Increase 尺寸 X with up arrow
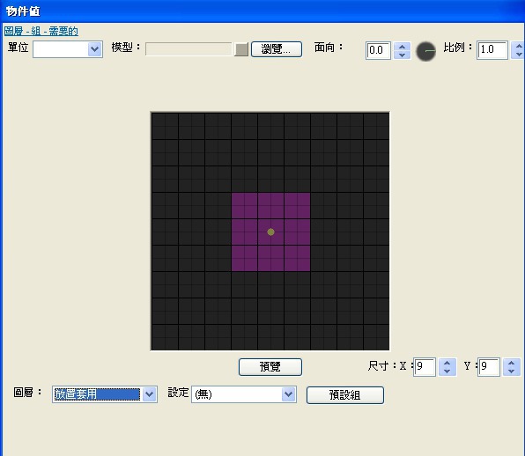 [x=447, y=363]
